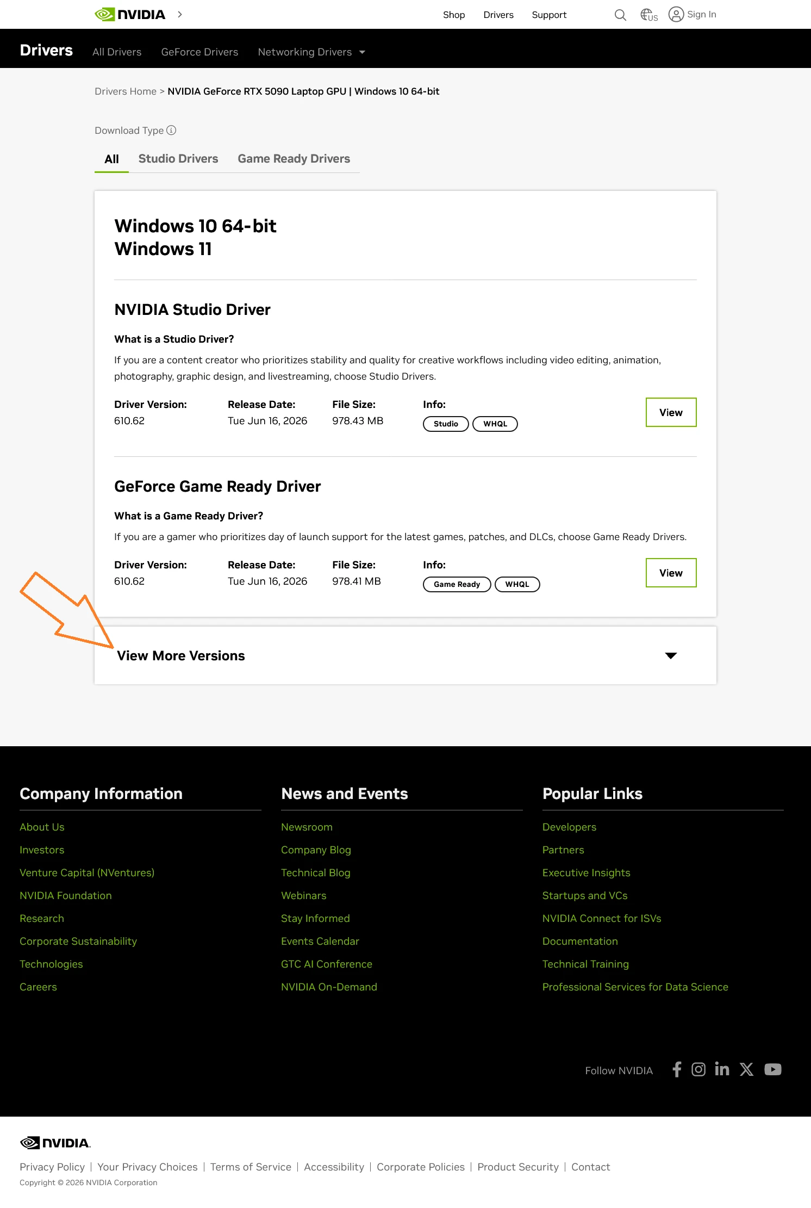
Task: Click the Studio info badge
Action: (446, 424)
